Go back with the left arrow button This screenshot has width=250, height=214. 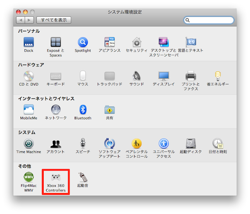tap(20, 20)
